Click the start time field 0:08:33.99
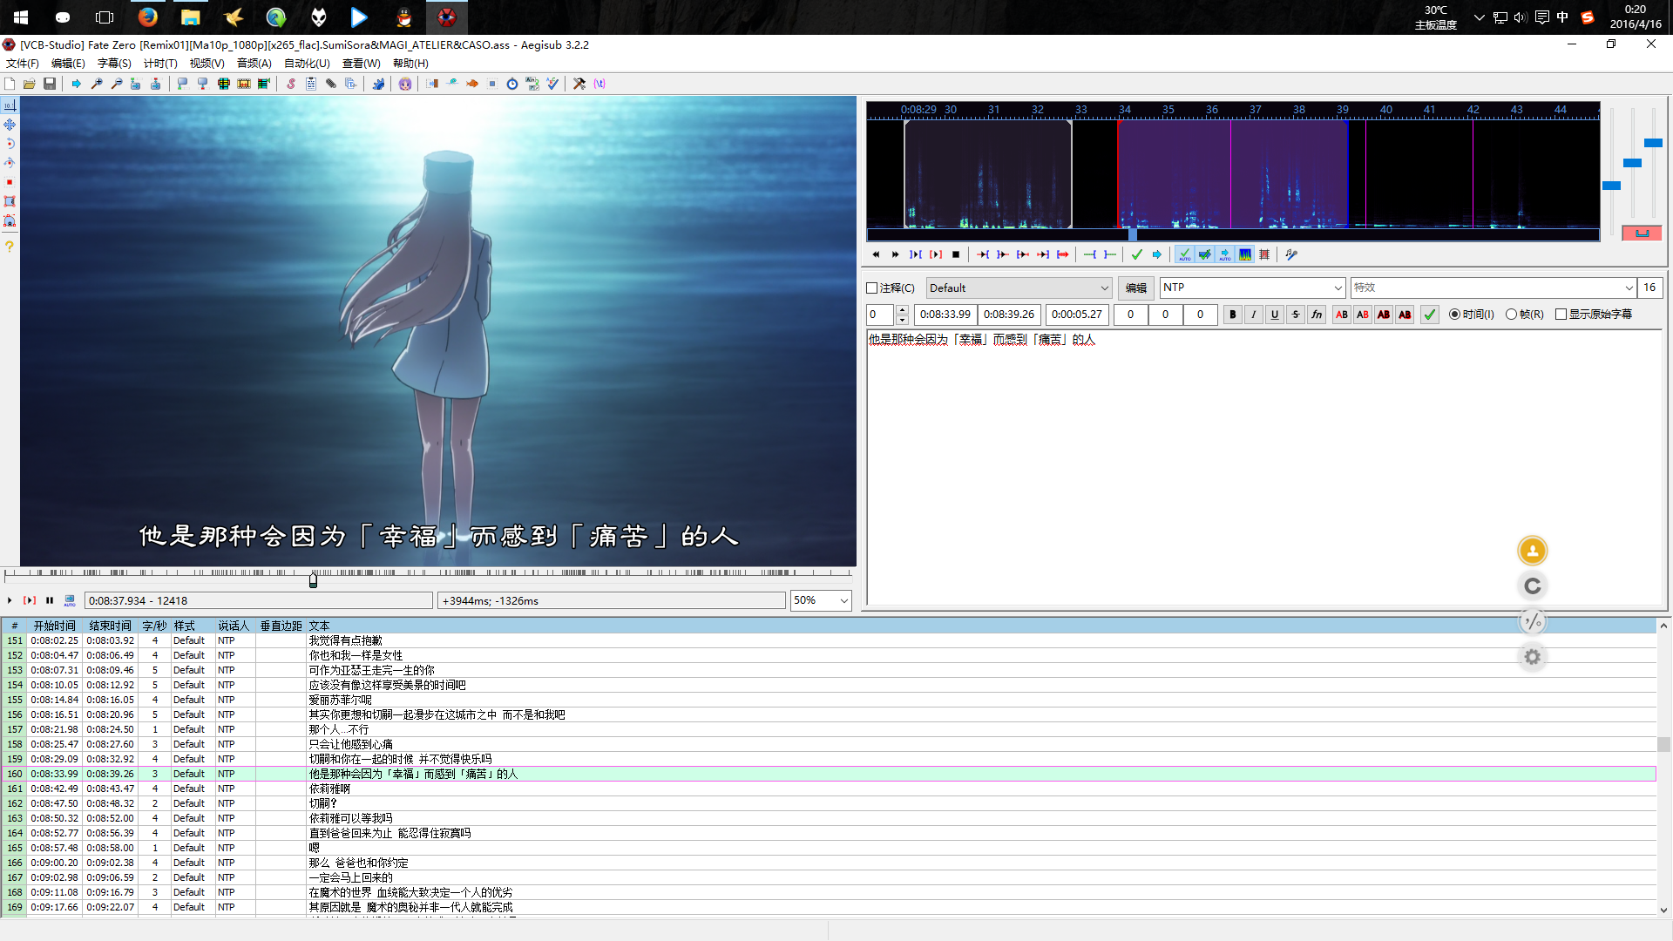 point(945,315)
